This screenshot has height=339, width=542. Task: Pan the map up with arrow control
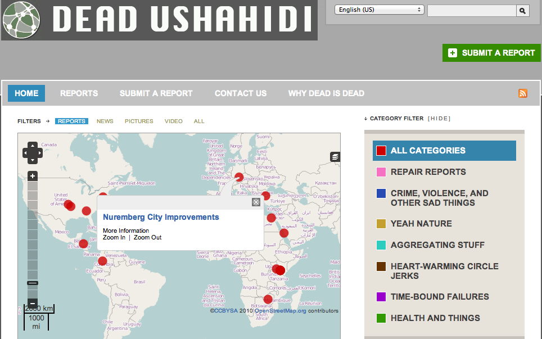[32, 146]
